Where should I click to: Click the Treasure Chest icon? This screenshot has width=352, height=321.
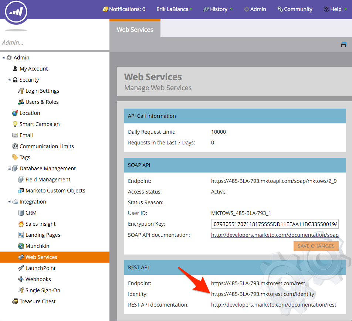(x=15, y=301)
